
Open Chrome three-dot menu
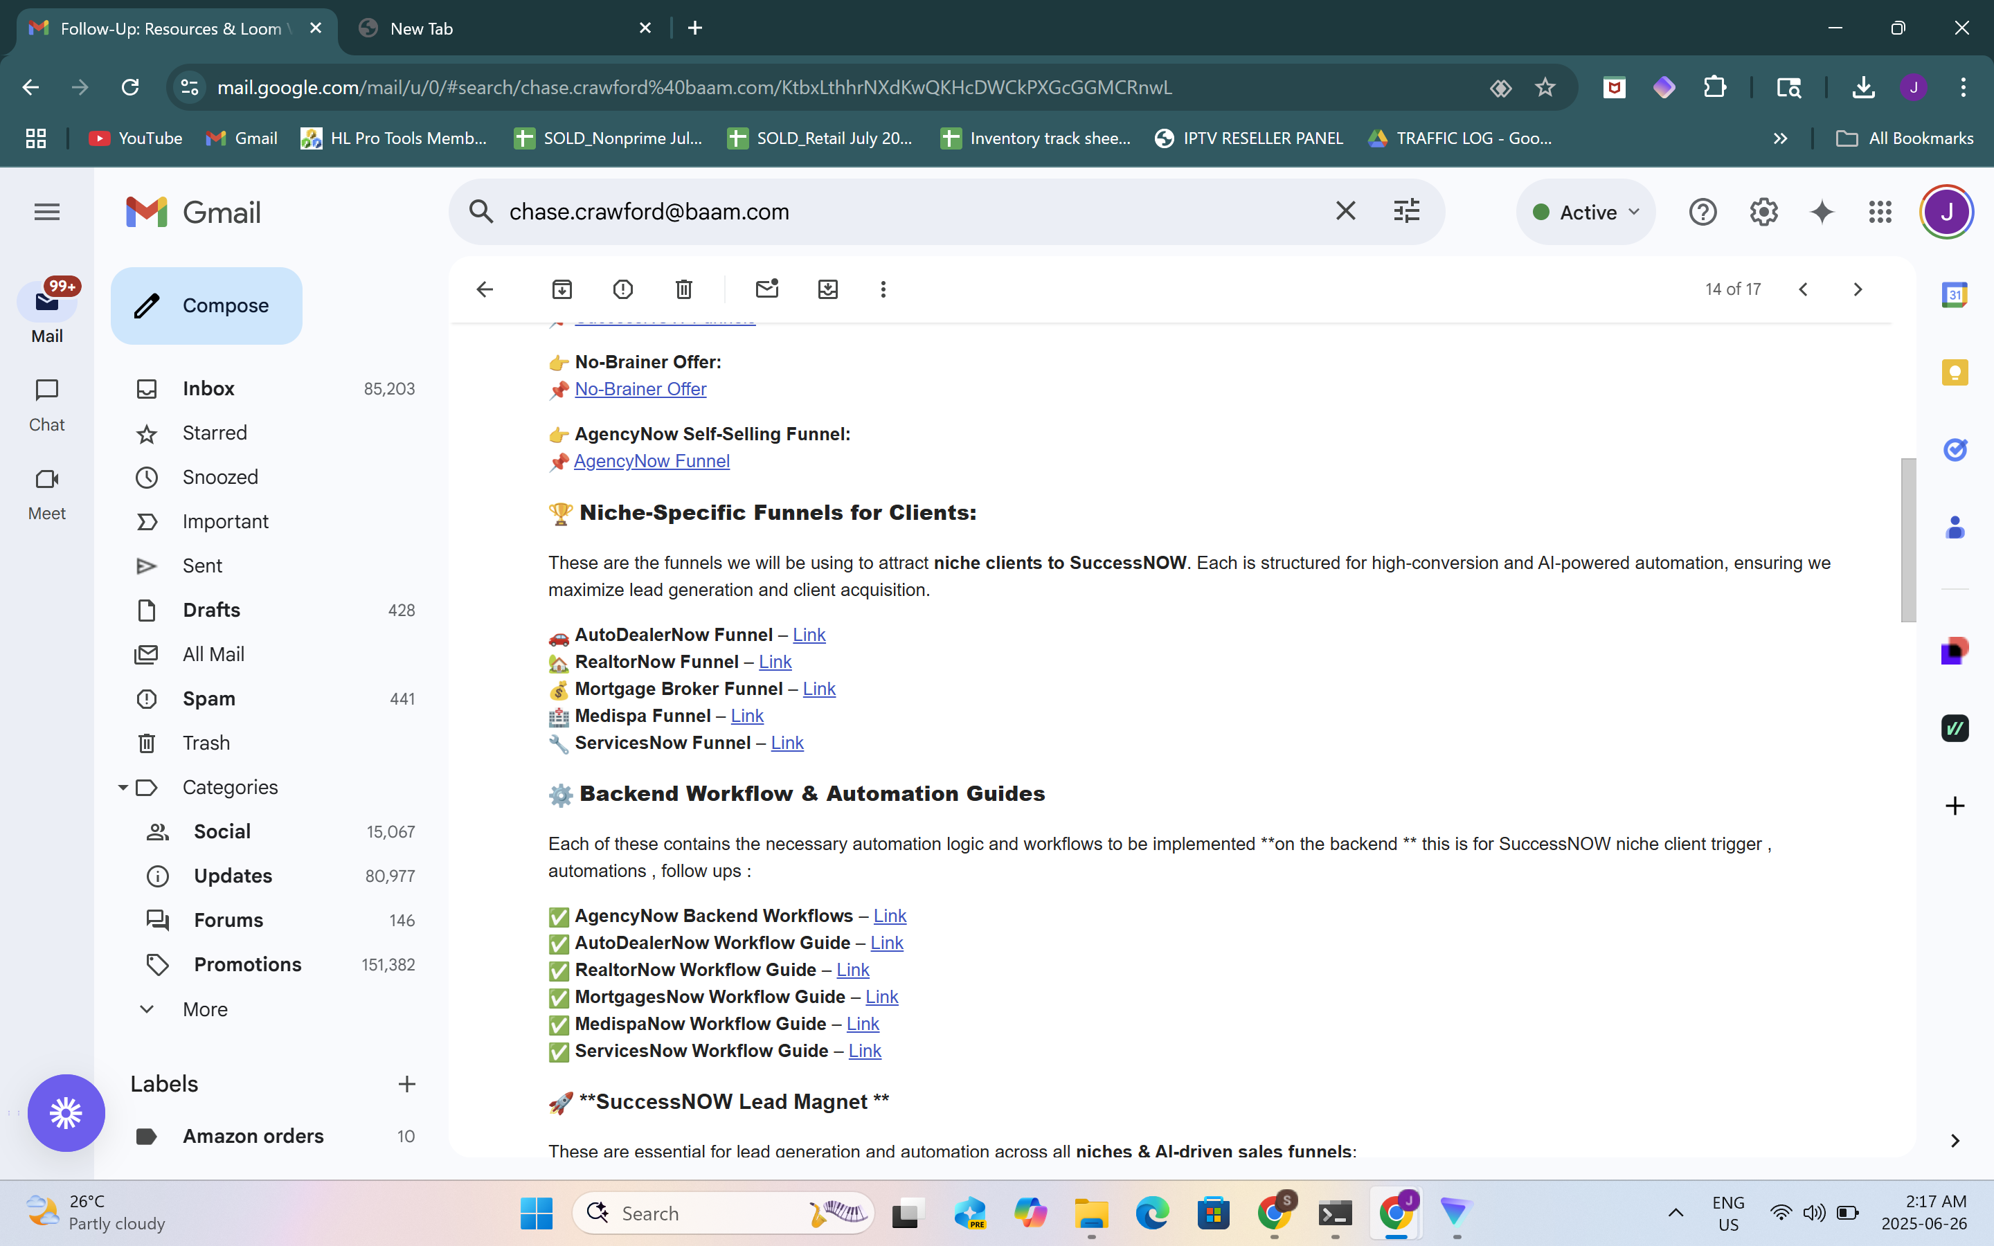pos(1963,87)
